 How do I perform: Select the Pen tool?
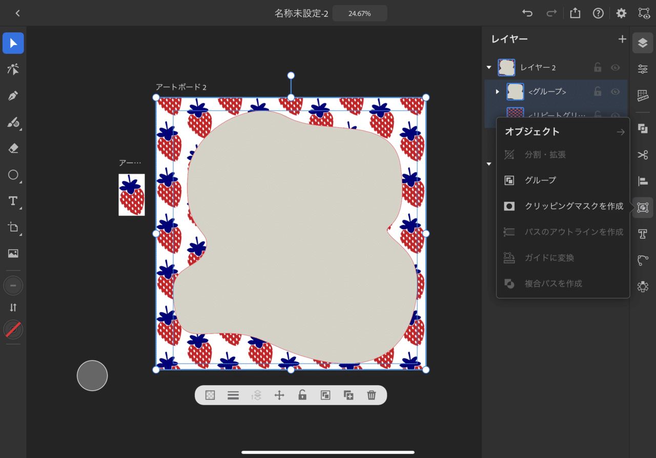coord(13,96)
